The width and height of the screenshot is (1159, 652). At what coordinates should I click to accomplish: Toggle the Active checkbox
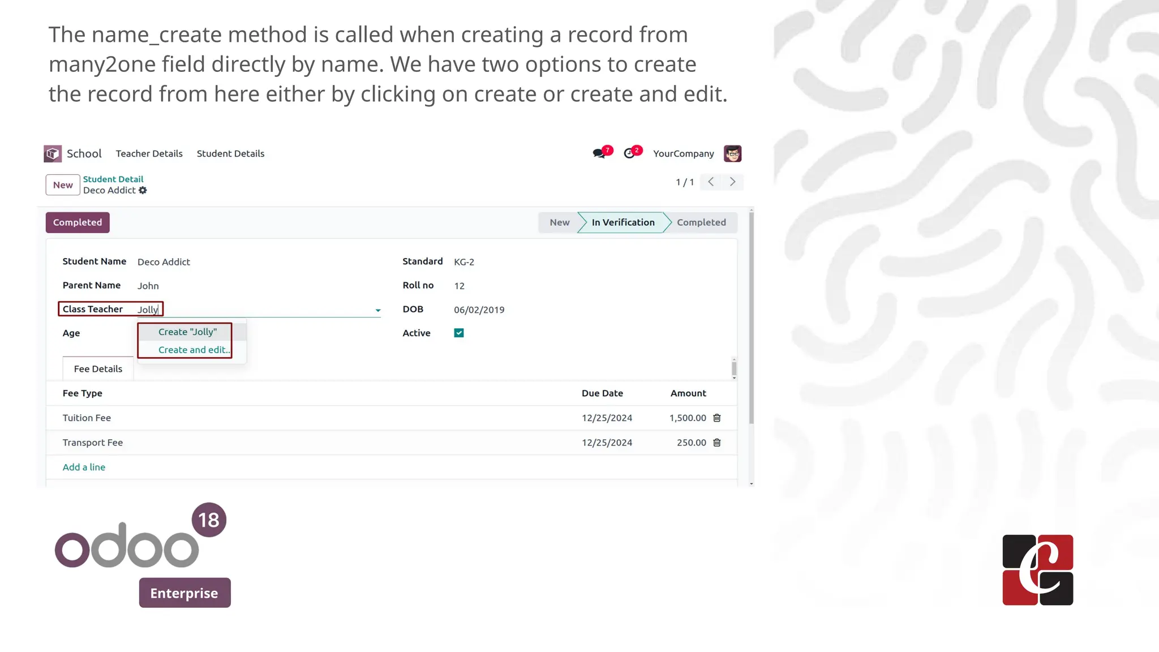(x=459, y=333)
